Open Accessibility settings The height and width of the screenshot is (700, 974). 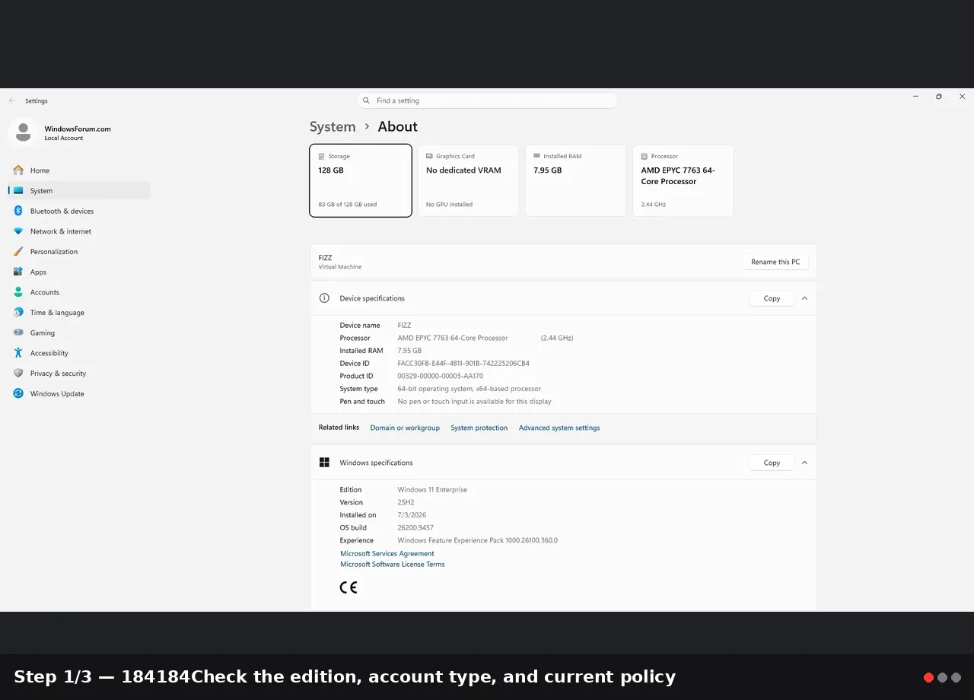tap(79, 353)
